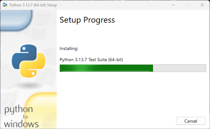Select the Python 3.13.7 Test Suite text
210x129 pixels.
click(91, 60)
